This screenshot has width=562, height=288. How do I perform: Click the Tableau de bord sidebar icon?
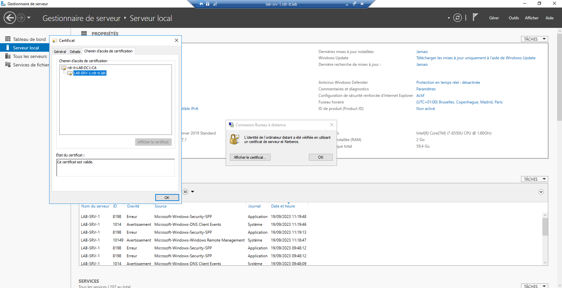8,39
